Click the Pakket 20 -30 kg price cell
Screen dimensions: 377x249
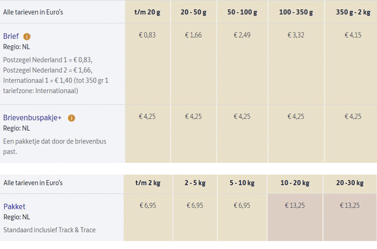pyautogui.click(x=349, y=205)
